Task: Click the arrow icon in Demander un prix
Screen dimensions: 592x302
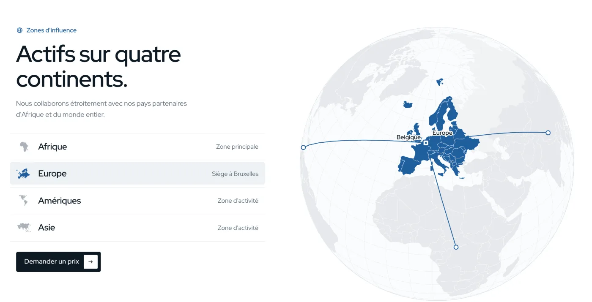Action: pyautogui.click(x=90, y=262)
